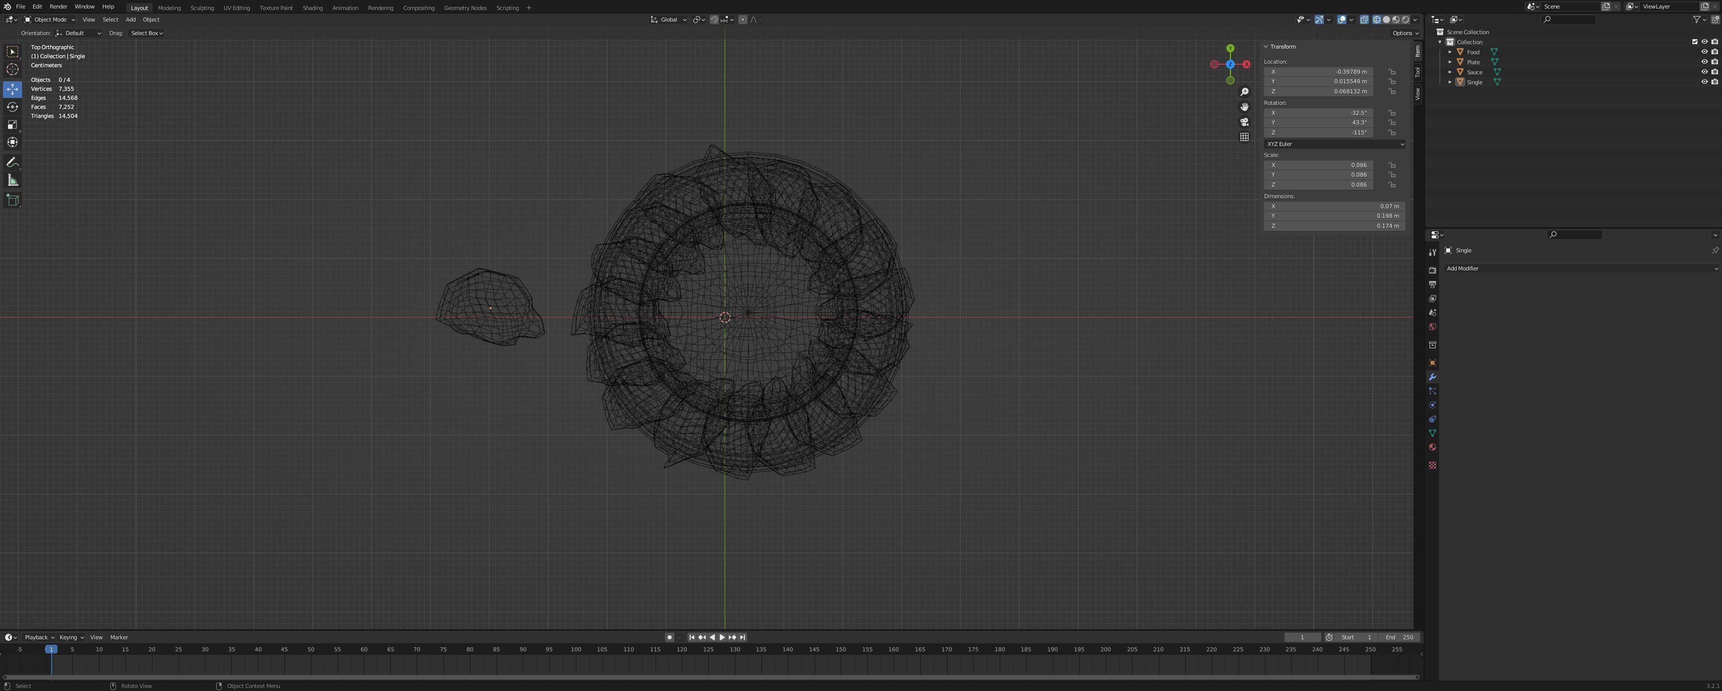The height and width of the screenshot is (691, 1722).
Task: Open the Render menu
Action: 58,7
